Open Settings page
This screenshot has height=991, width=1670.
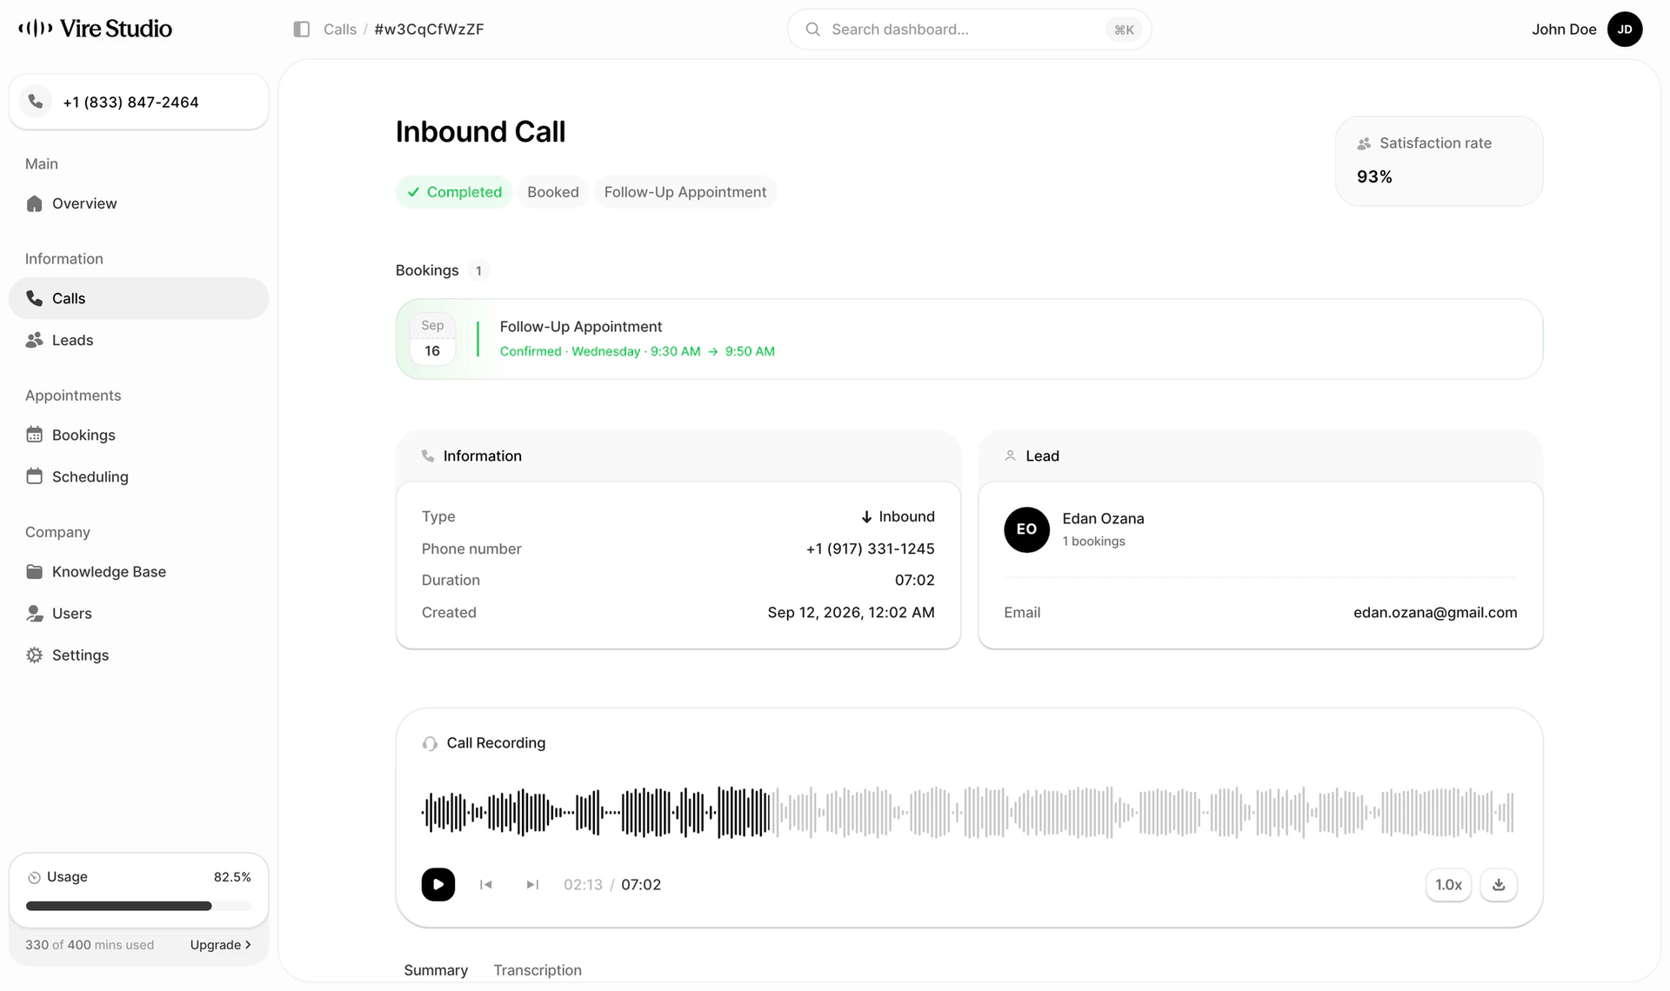(x=139, y=655)
